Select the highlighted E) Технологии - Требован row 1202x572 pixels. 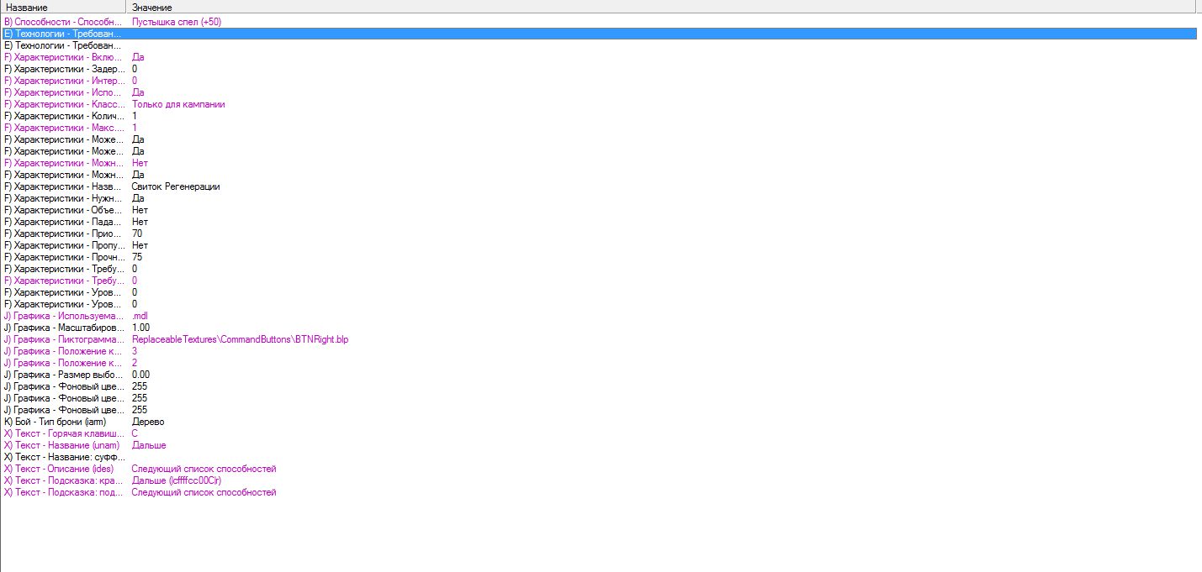click(599, 34)
